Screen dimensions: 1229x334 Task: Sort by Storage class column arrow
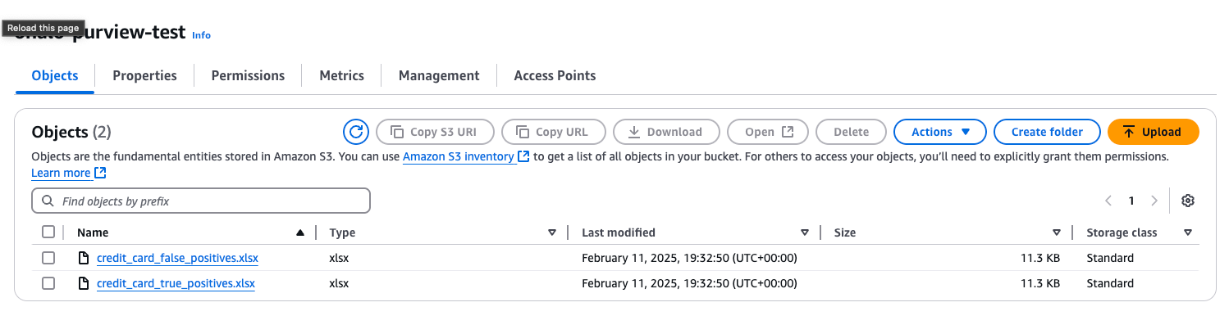pos(1188,232)
